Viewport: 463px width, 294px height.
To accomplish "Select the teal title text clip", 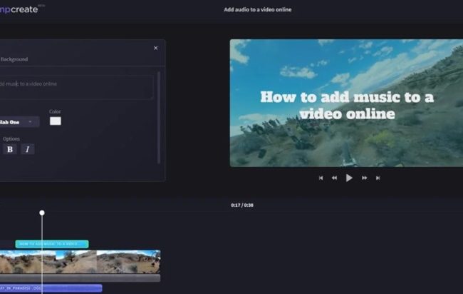I will coord(52,244).
